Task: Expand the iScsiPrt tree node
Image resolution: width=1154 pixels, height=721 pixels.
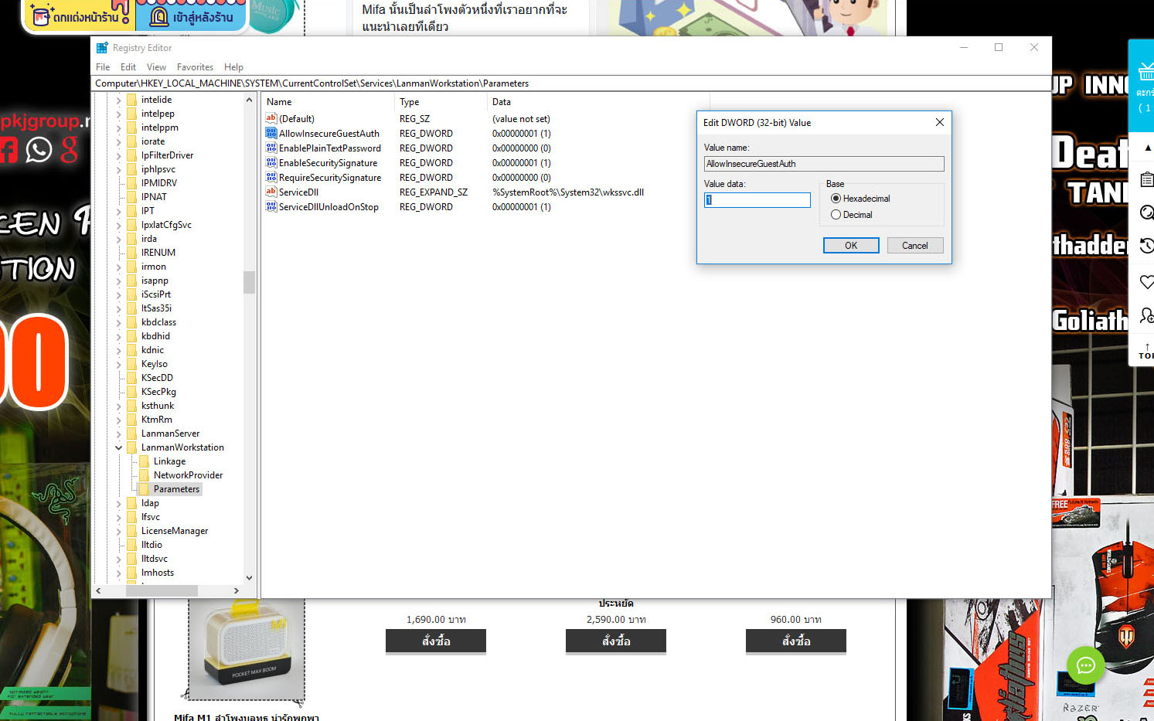Action: pyautogui.click(x=118, y=294)
